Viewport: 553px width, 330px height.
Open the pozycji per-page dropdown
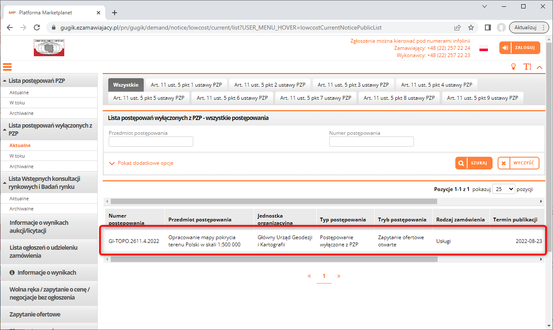(x=504, y=189)
